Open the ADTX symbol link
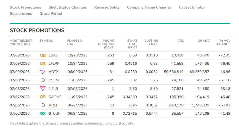Image resolution: width=239 pixels, height=131 pixels. 54,72
